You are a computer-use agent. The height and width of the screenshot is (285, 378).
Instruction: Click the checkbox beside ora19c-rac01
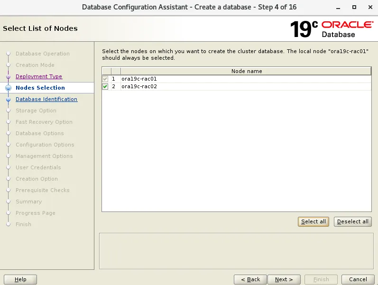point(105,79)
